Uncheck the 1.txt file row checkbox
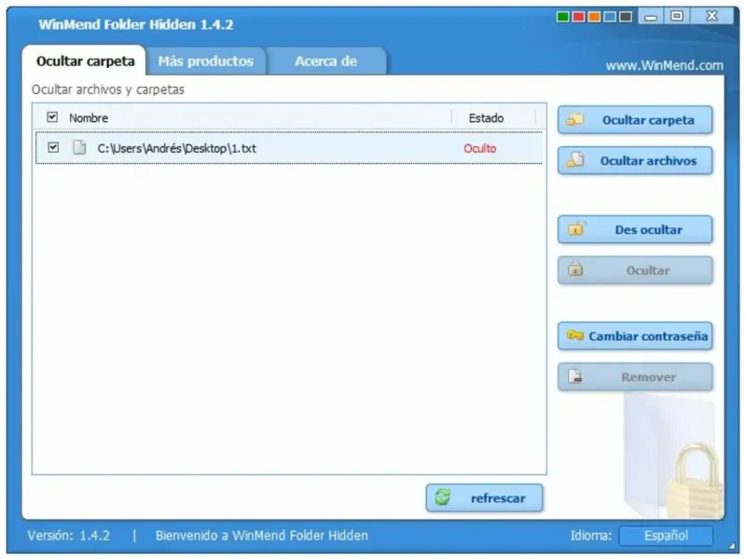 pyautogui.click(x=53, y=147)
